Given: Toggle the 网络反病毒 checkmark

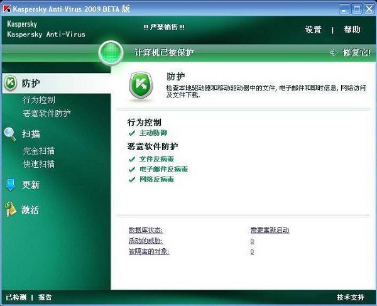Looking at the screenshot, I should click(x=131, y=180).
